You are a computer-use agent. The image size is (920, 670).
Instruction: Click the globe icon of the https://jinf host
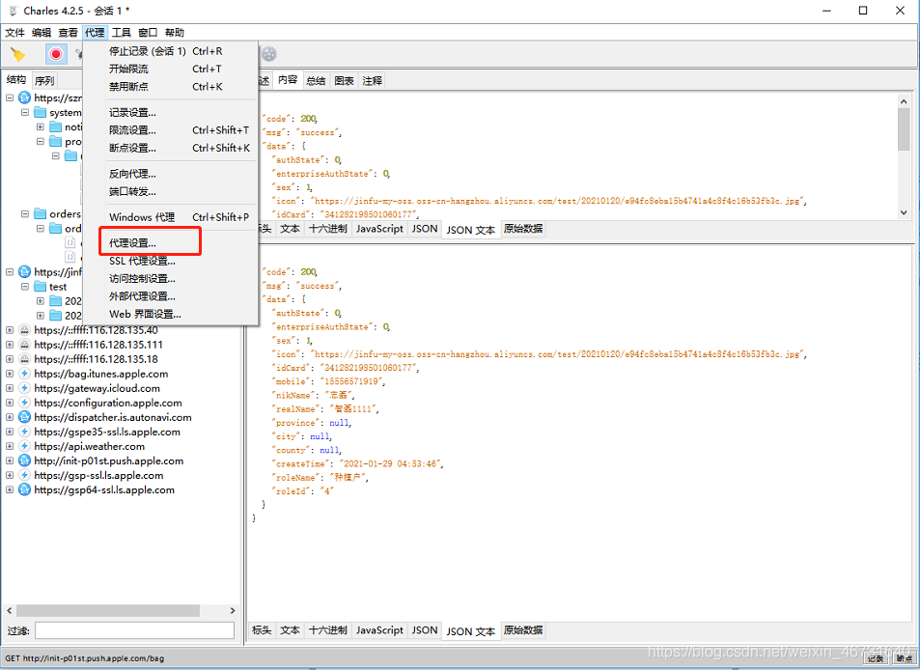tap(25, 271)
